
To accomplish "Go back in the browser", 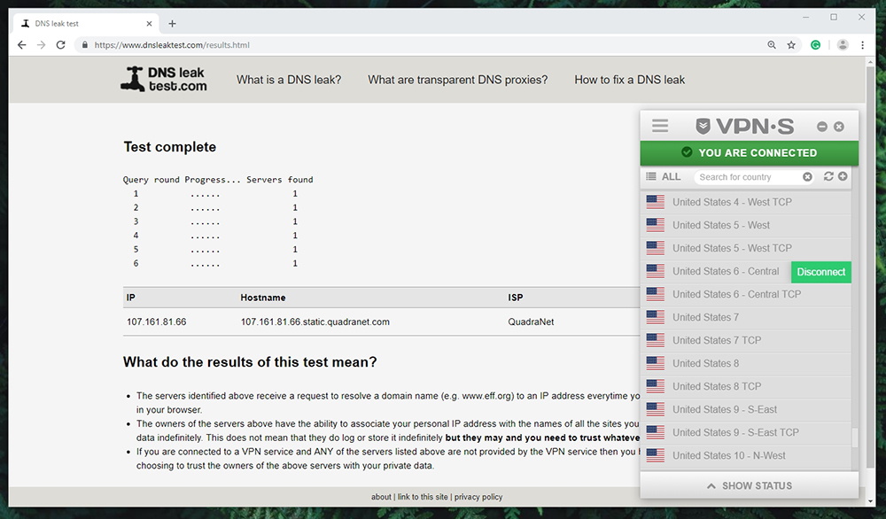I will 21,44.
